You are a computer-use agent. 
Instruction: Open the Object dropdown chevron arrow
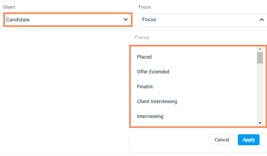126,20
